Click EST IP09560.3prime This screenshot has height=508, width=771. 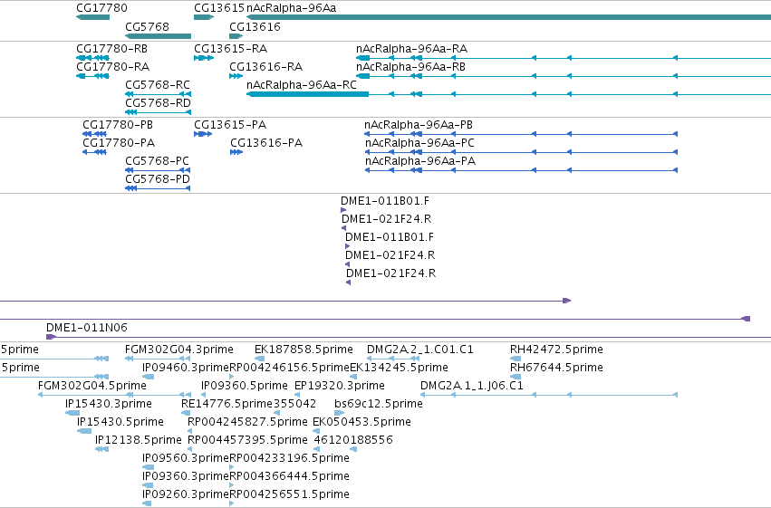coord(186,458)
